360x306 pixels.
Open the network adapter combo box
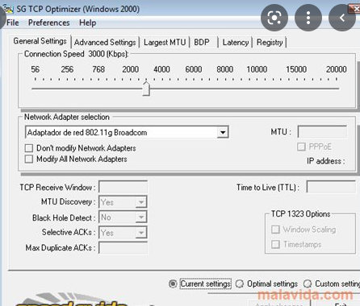click(127, 132)
